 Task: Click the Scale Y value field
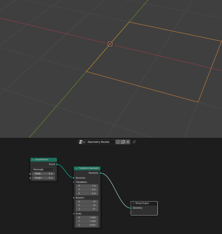coord(87,221)
